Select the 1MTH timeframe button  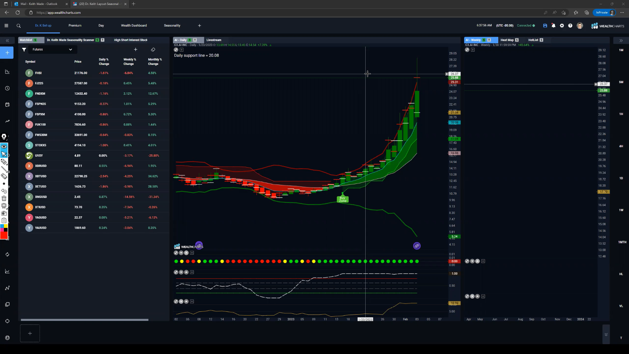tap(622, 242)
